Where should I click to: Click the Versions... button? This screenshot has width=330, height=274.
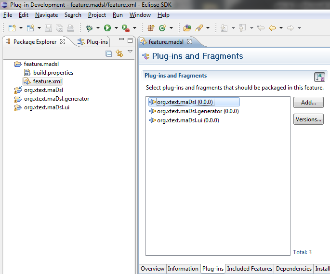pos(308,119)
